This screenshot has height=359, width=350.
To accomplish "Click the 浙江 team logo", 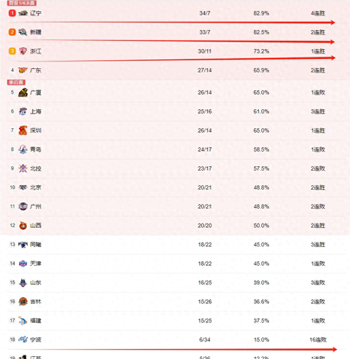I will [x=23, y=51].
